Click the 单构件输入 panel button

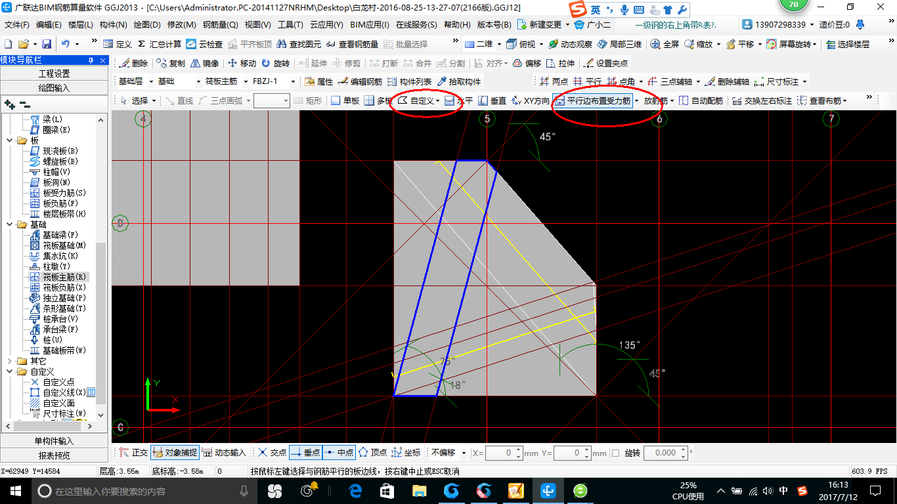pos(54,441)
